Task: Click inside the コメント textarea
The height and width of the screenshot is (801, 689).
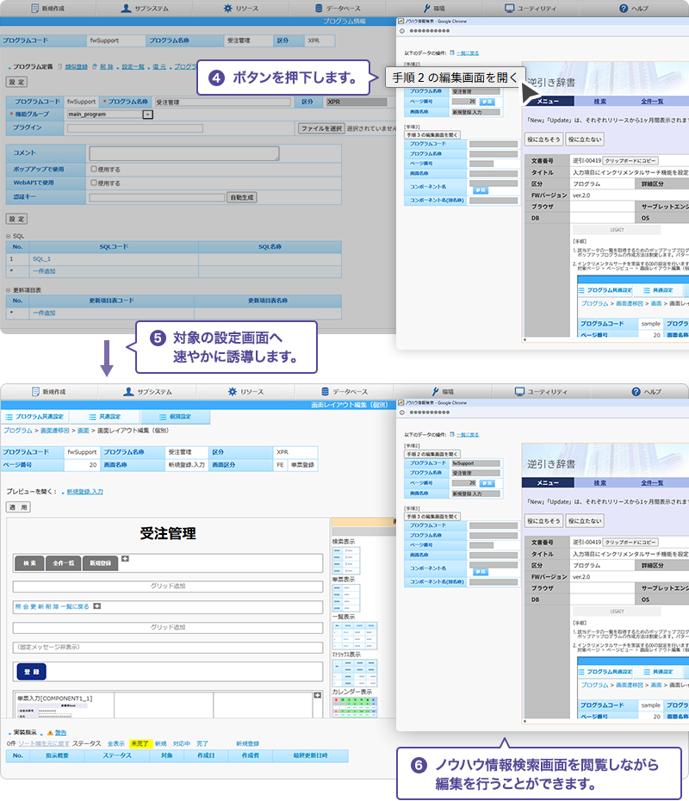Action: pyautogui.click(x=184, y=152)
